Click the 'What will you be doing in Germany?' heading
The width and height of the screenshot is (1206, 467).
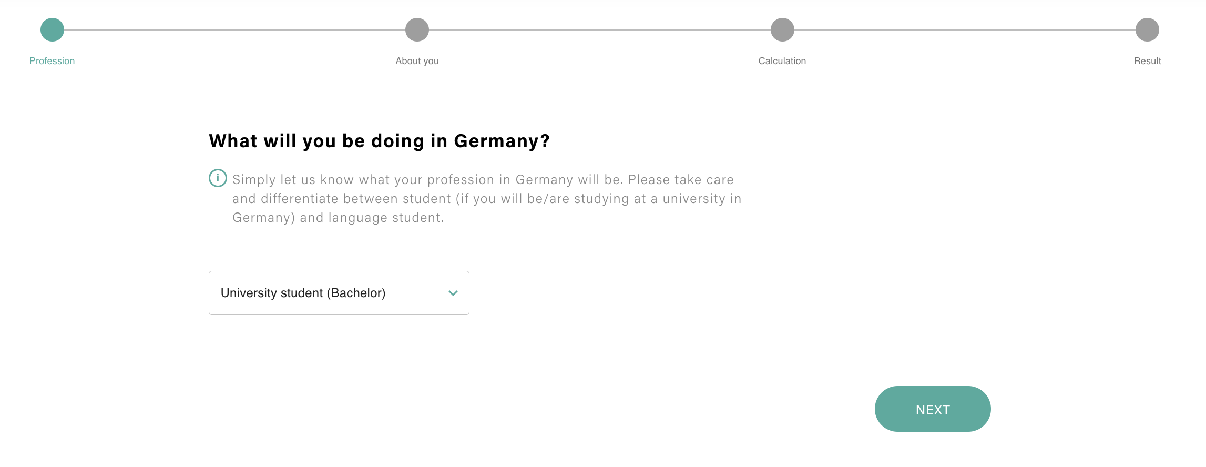(x=379, y=141)
